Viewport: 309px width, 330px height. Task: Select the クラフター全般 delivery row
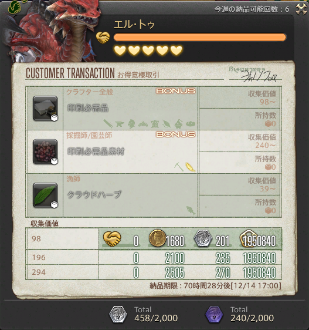[155, 108]
